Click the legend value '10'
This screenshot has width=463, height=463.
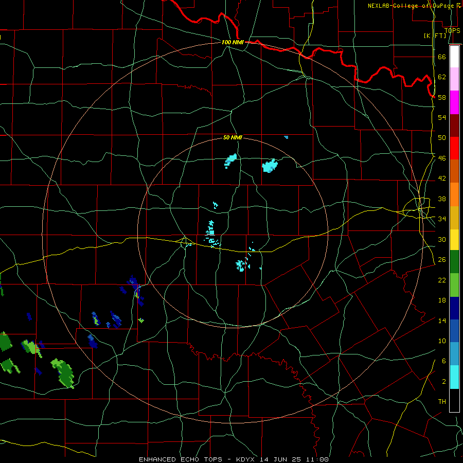[442, 341]
